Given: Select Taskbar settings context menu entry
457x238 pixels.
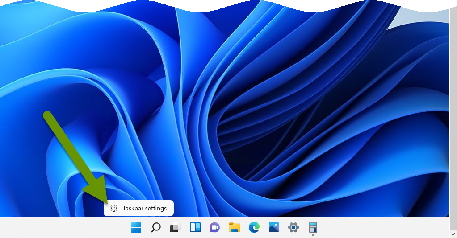Looking at the screenshot, I should tap(139, 208).
